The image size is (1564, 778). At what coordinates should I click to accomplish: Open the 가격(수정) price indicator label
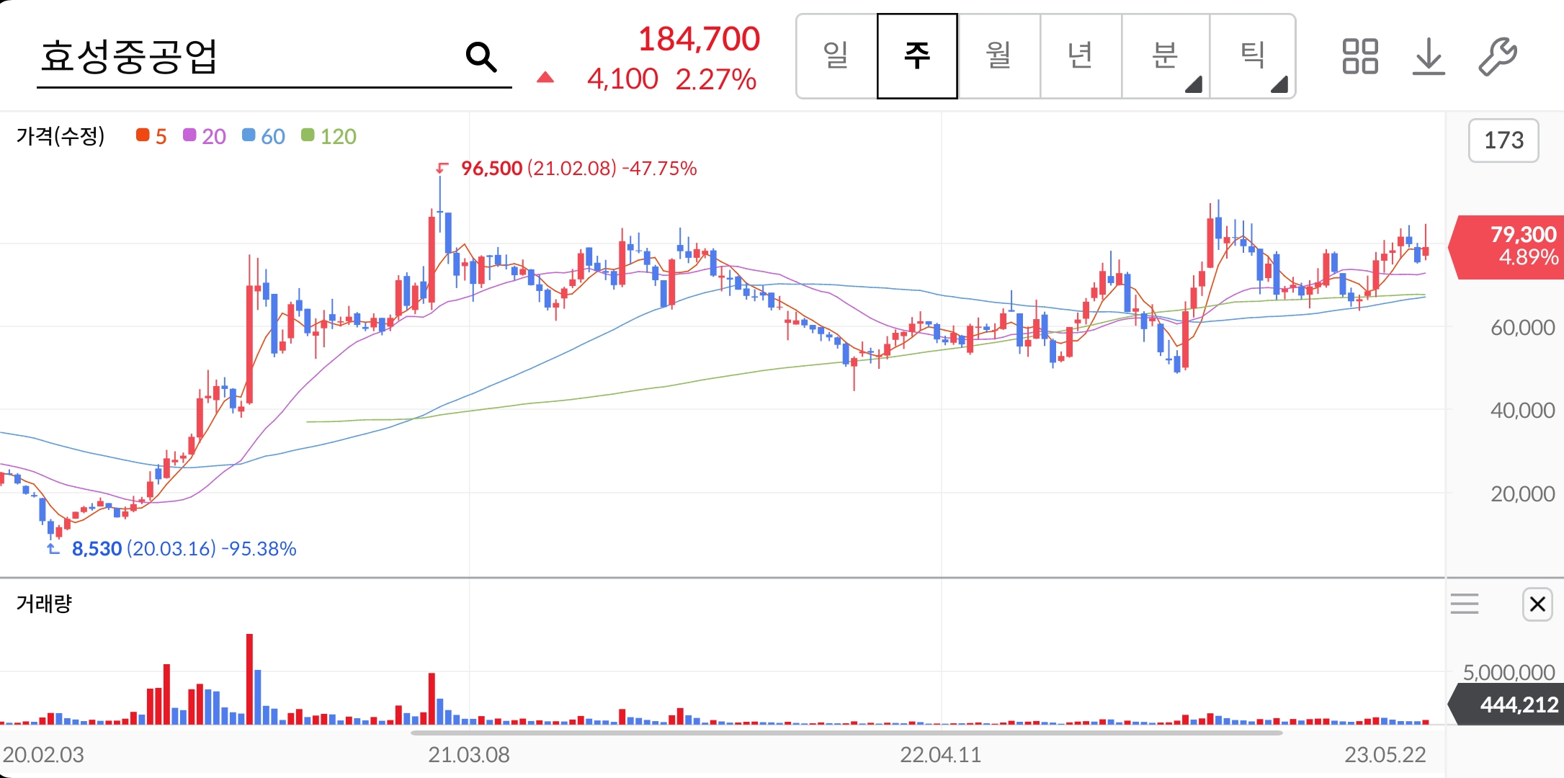61,136
